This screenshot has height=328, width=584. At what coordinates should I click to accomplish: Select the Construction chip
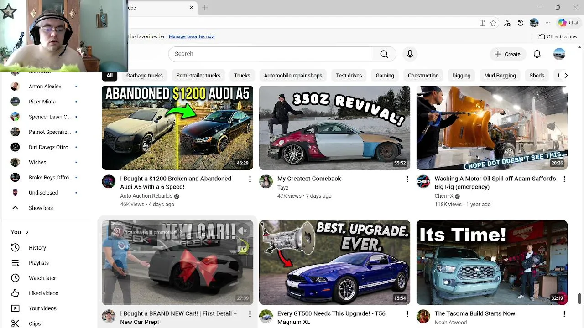click(x=423, y=76)
